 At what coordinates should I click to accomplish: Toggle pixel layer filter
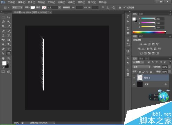[149, 62]
